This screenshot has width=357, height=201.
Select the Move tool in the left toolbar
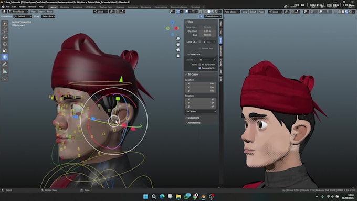(x=5, y=37)
